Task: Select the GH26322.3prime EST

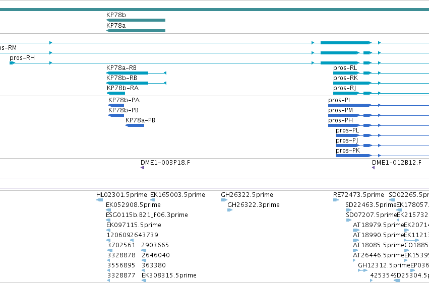Action: click(x=230, y=210)
